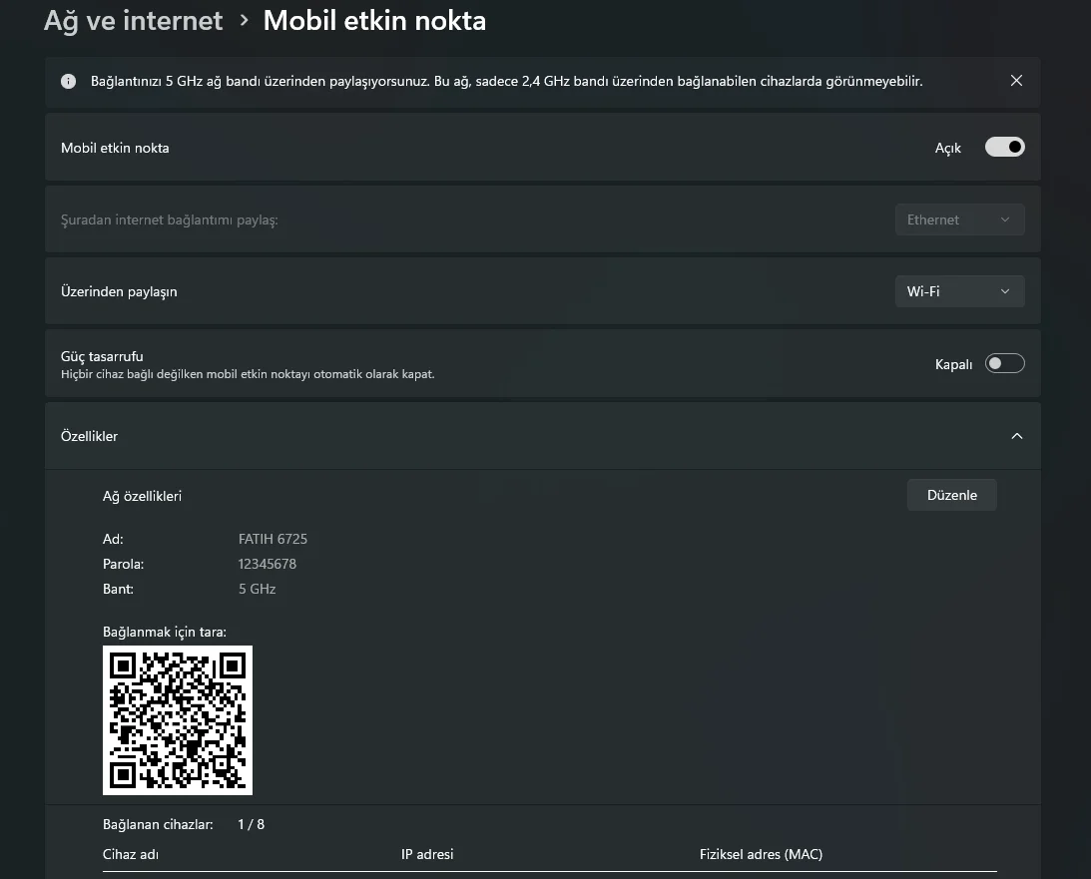This screenshot has width=1091, height=879.
Task: Click the Cihaz adı column header
Action: pos(131,854)
